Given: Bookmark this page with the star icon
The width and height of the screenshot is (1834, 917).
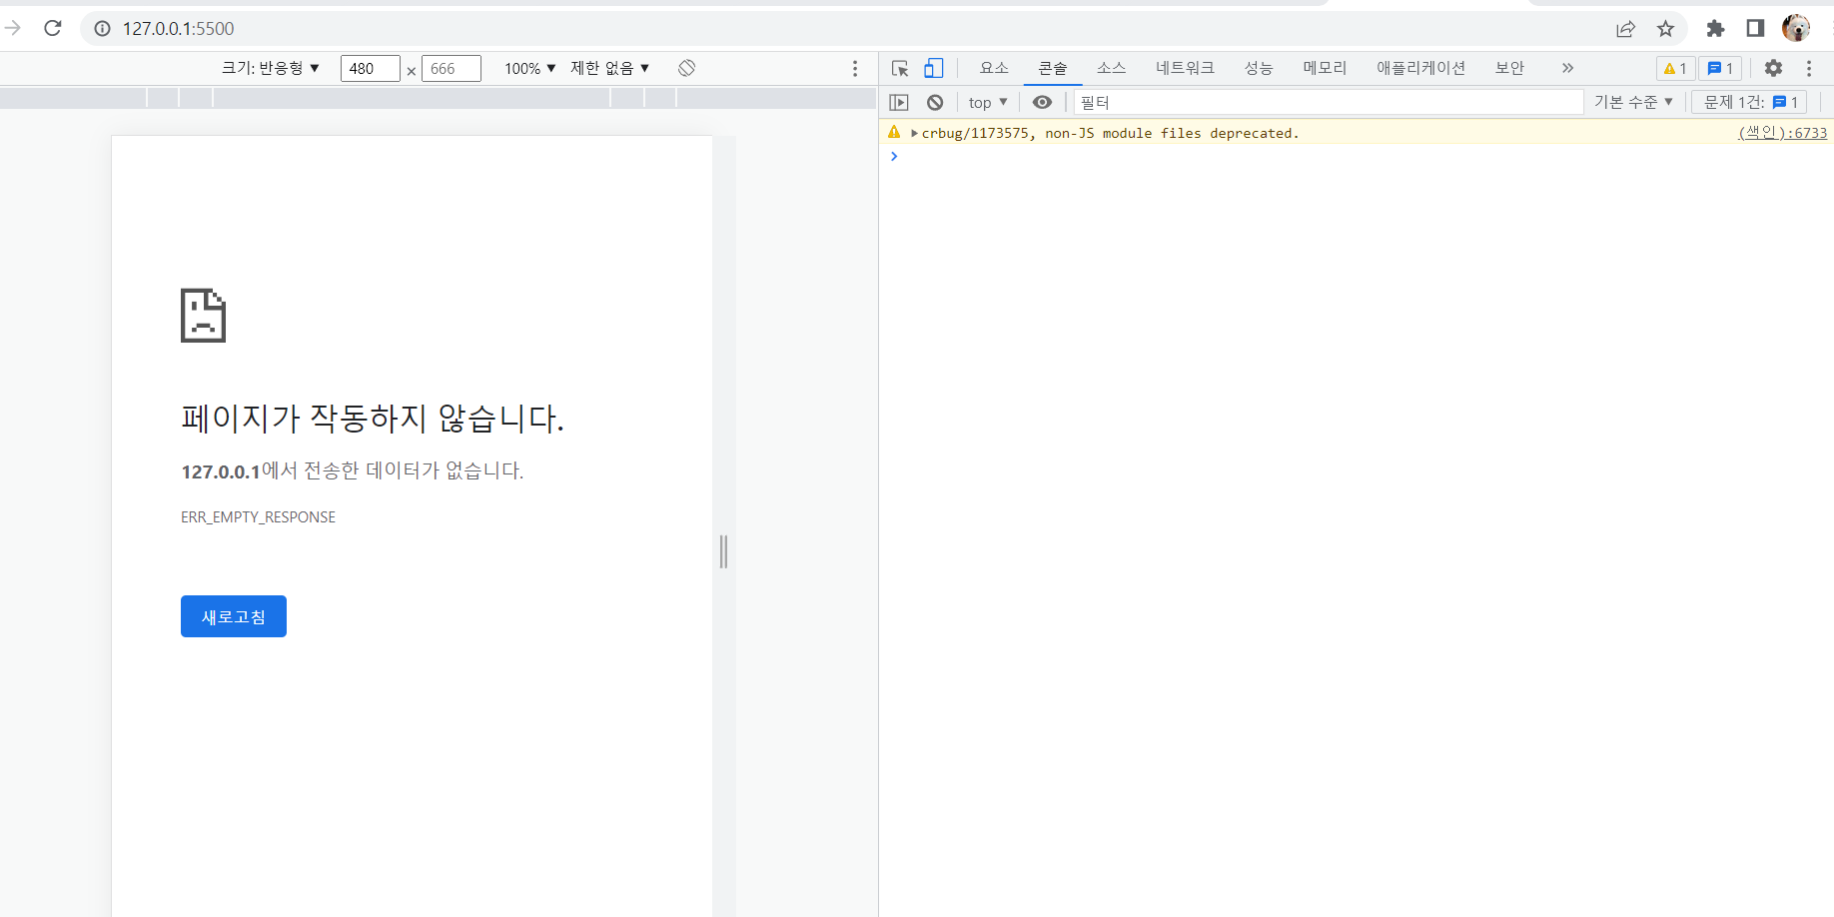Looking at the screenshot, I should pyautogui.click(x=1665, y=29).
